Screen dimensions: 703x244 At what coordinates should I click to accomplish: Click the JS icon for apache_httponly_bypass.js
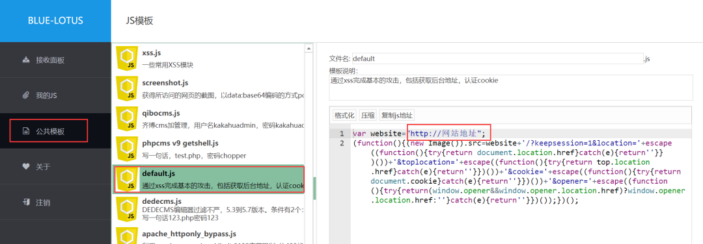(x=128, y=236)
